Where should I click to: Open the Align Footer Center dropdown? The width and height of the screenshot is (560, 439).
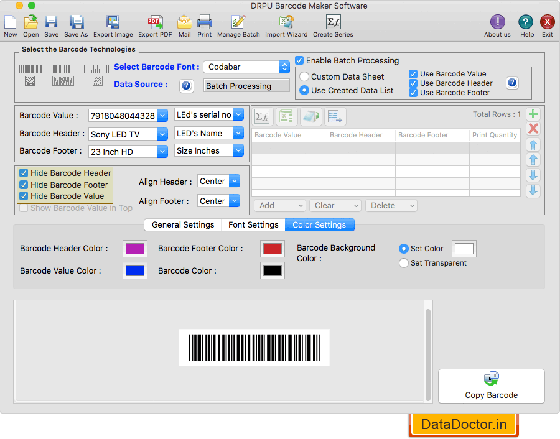click(235, 201)
